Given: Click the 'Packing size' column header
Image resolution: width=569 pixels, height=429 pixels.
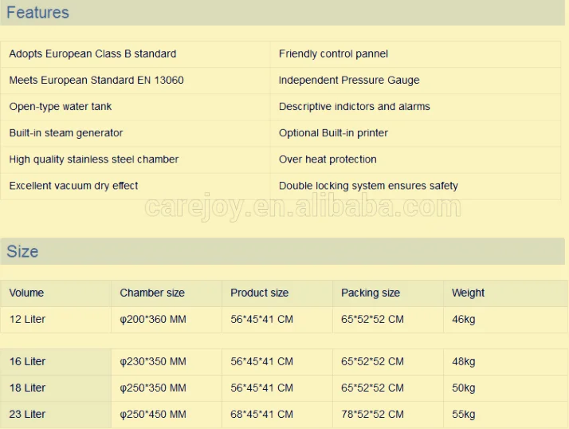Looking at the screenshot, I should point(371,293).
